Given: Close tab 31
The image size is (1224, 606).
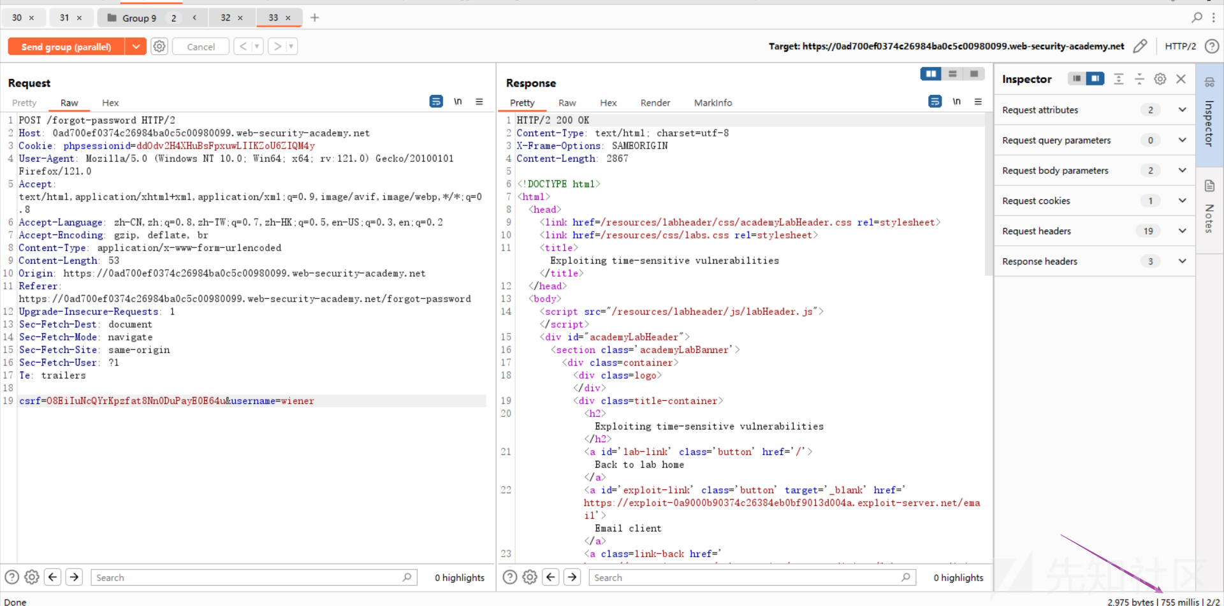Looking at the screenshot, I should [80, 18].
